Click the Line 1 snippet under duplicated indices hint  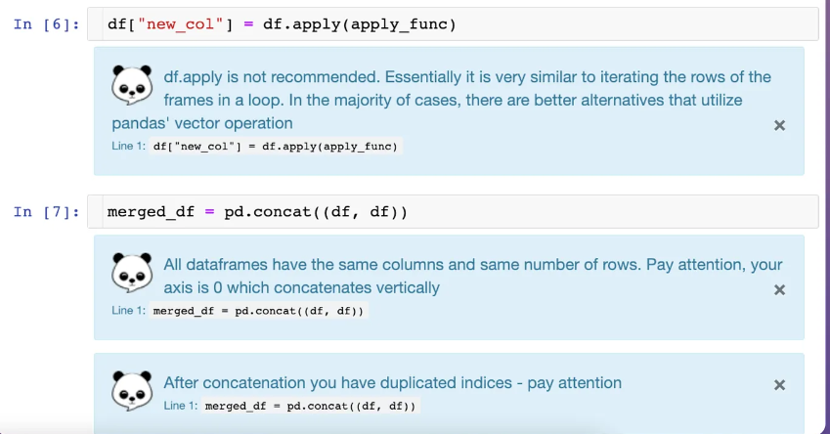coord(311,406)
